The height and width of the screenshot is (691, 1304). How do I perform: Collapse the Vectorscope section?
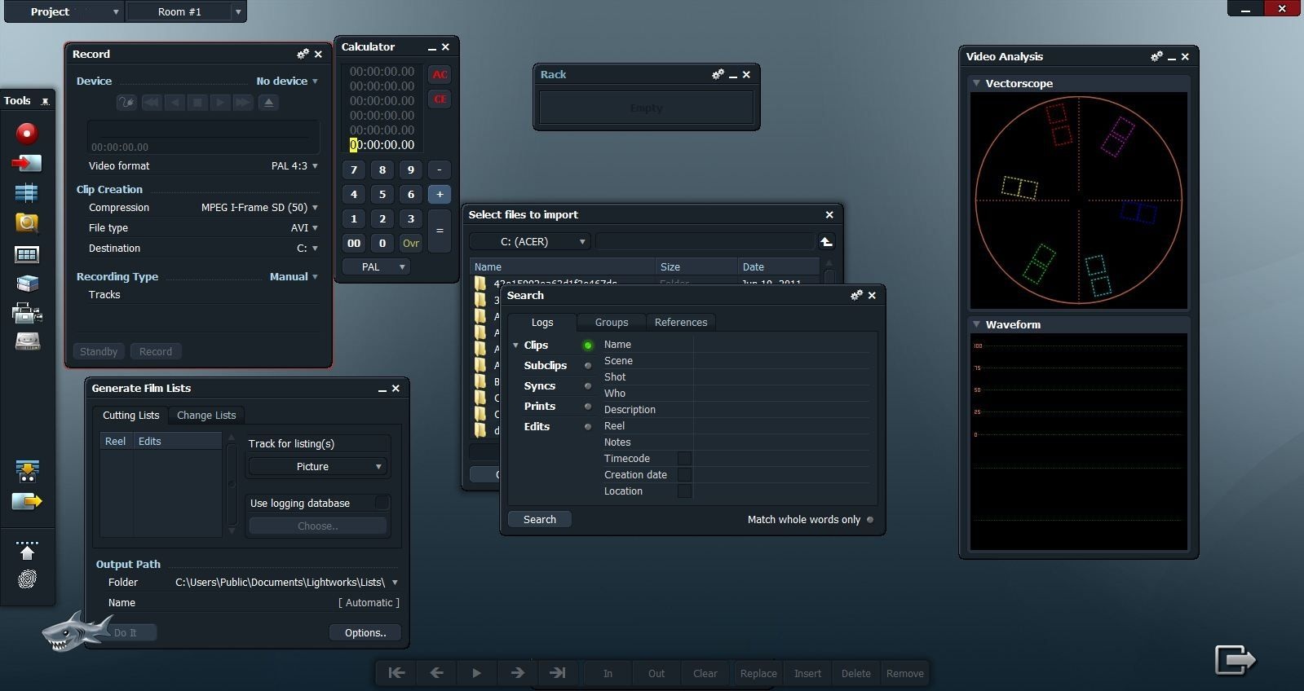pos(976,83)
